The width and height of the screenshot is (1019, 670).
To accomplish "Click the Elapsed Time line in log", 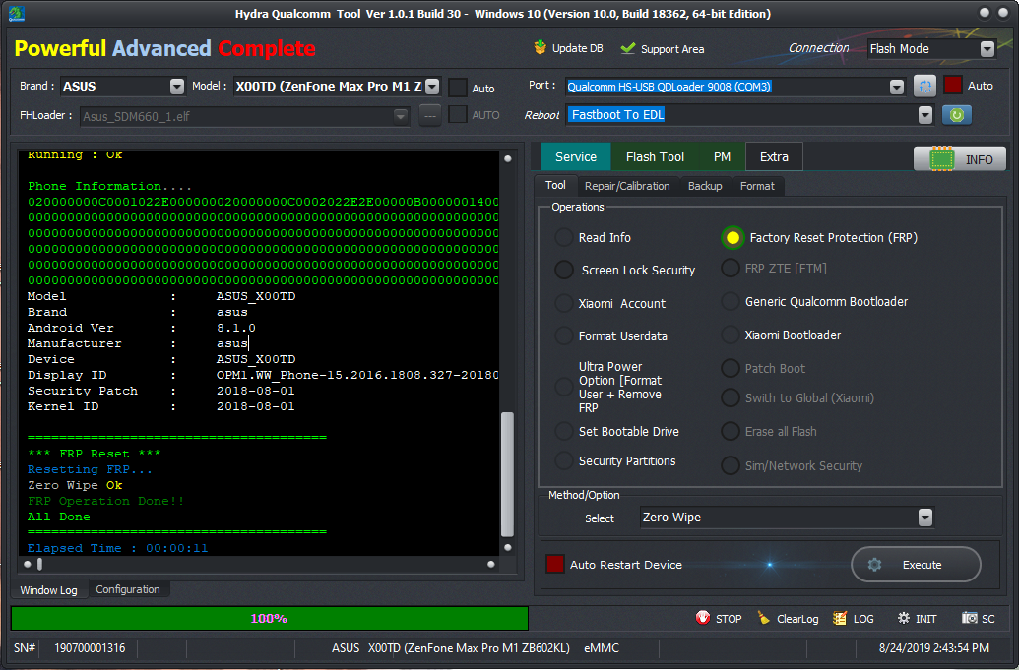I will point(117,548).
